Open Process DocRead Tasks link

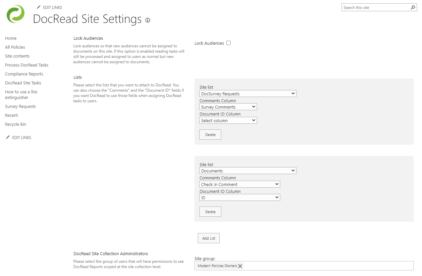[26, 65]
